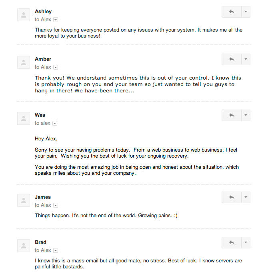Reply to James's email

[232, 197]
